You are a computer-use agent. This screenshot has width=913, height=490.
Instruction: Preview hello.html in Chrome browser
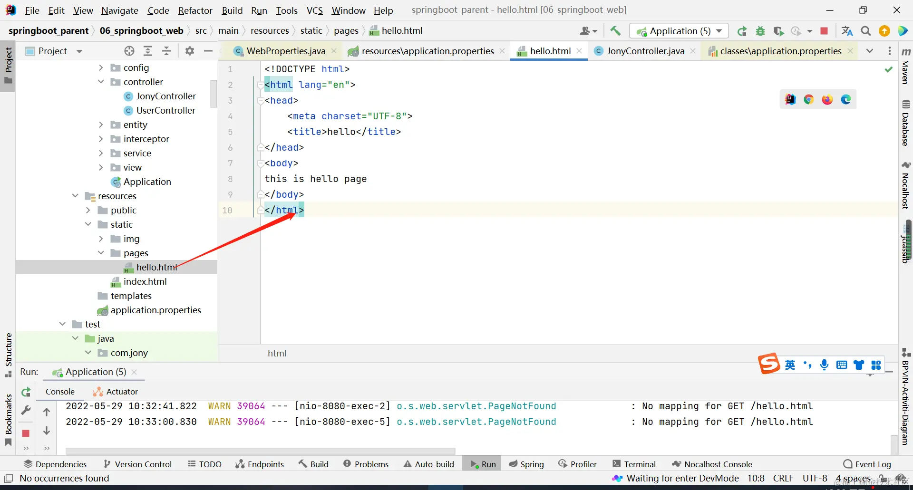(x=809, y=99)
